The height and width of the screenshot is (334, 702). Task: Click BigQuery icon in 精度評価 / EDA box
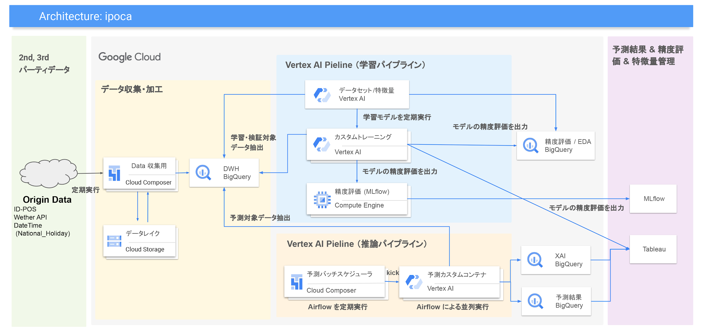click(x=531, y=145)
